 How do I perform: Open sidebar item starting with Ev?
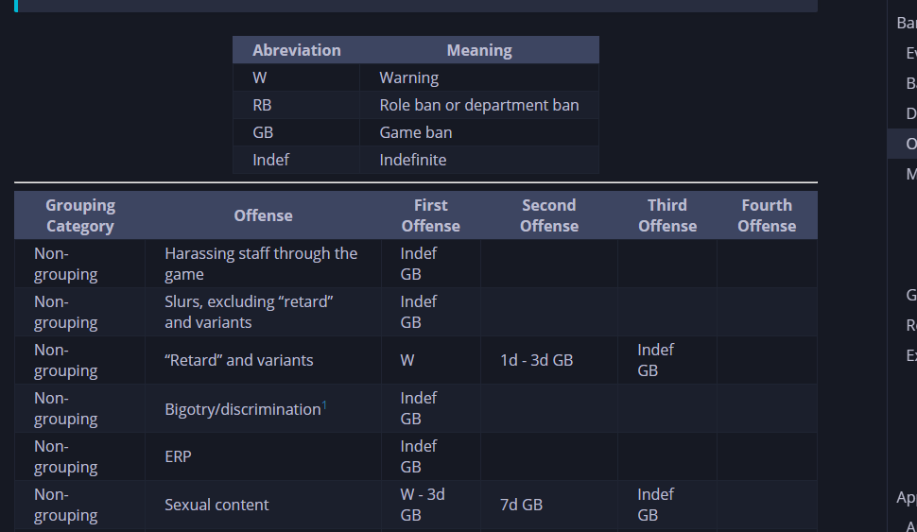point(910,53)
